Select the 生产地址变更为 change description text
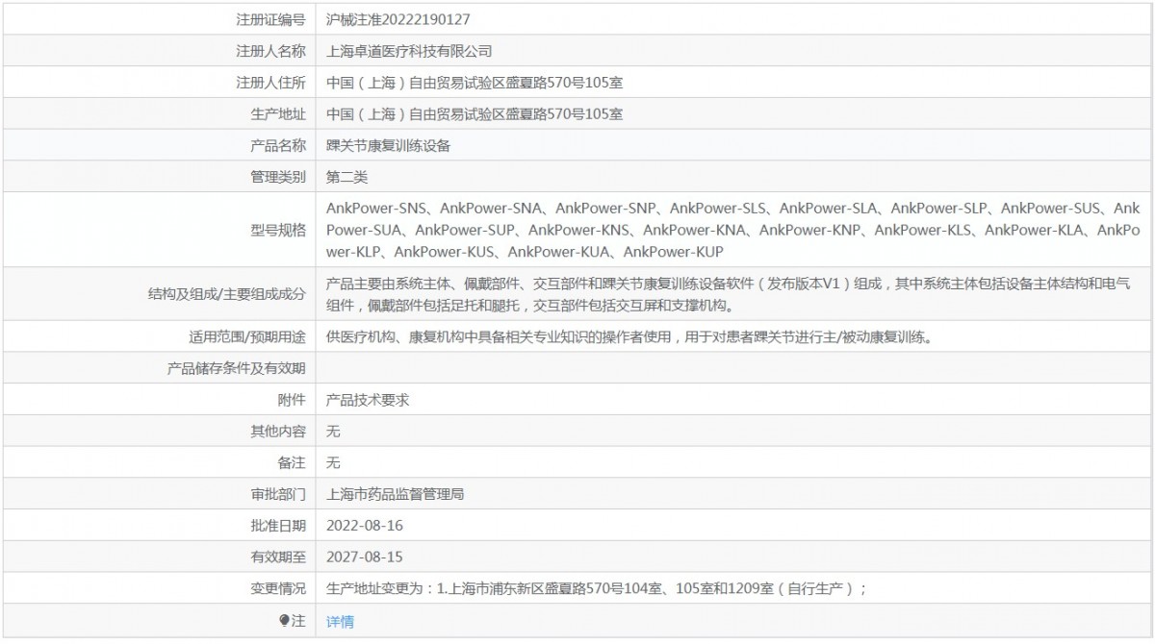 pyautogui.click(x=597, y=589)
